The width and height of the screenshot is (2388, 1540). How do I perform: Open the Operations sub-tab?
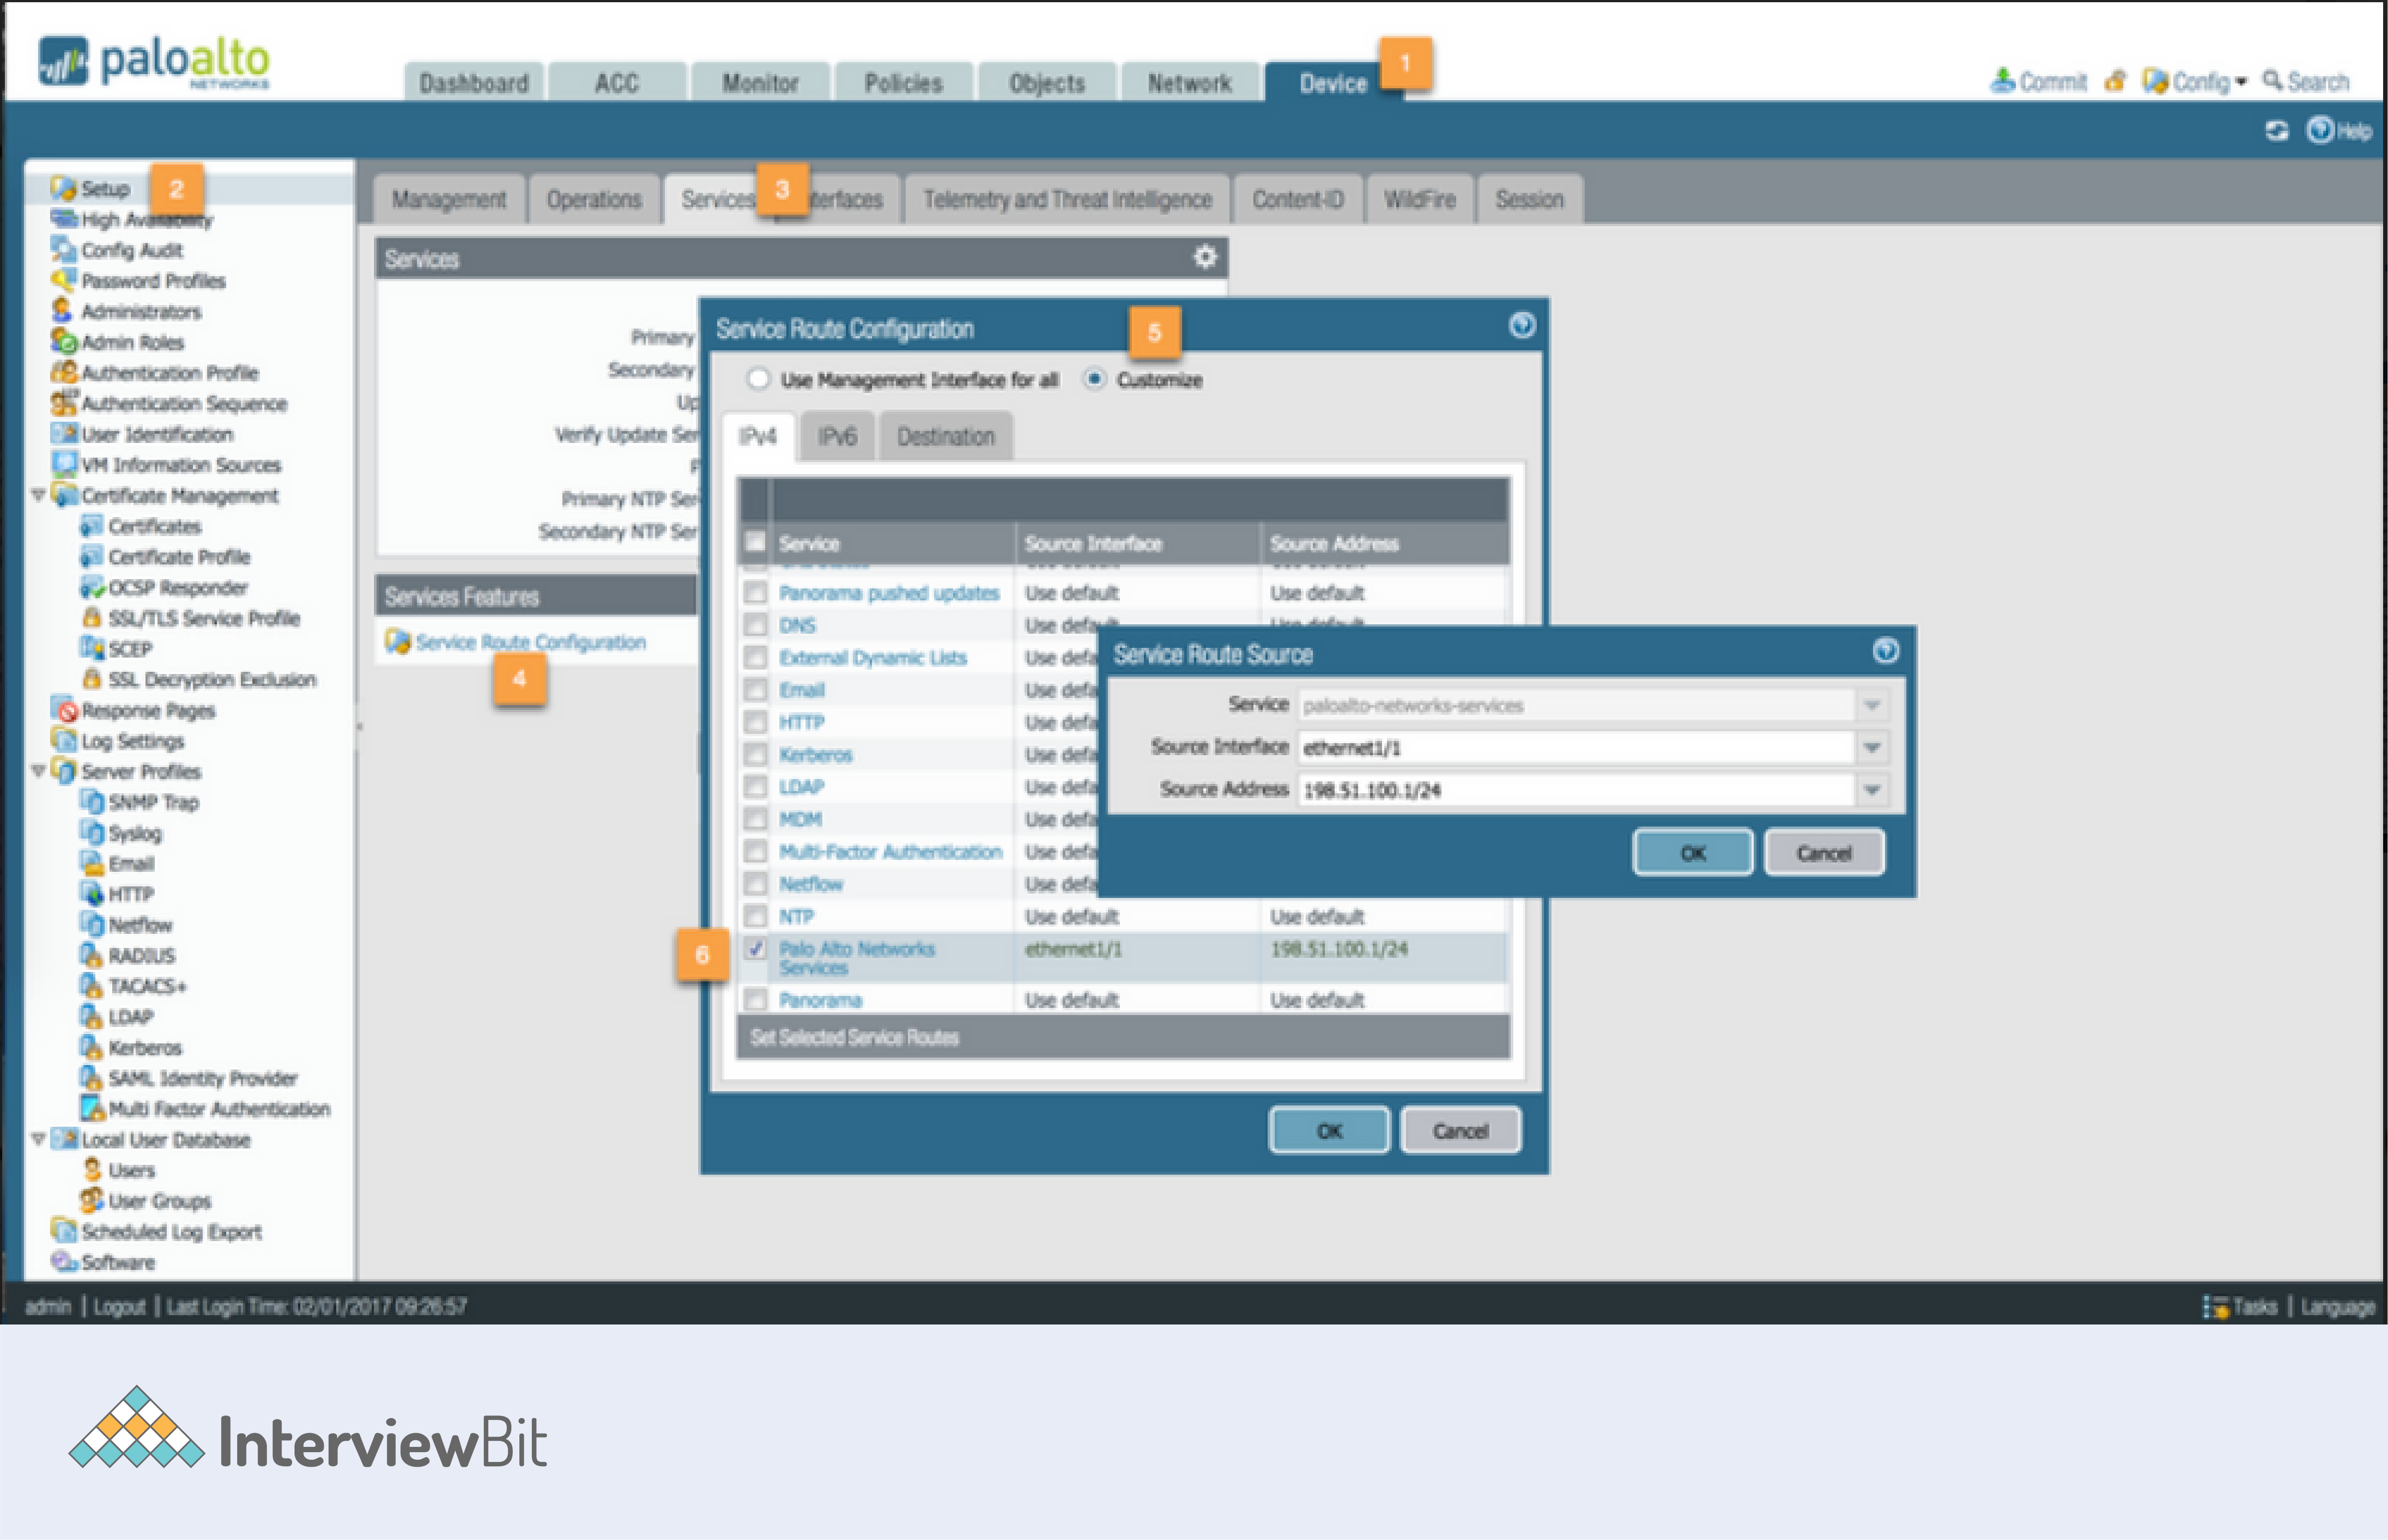594,199
